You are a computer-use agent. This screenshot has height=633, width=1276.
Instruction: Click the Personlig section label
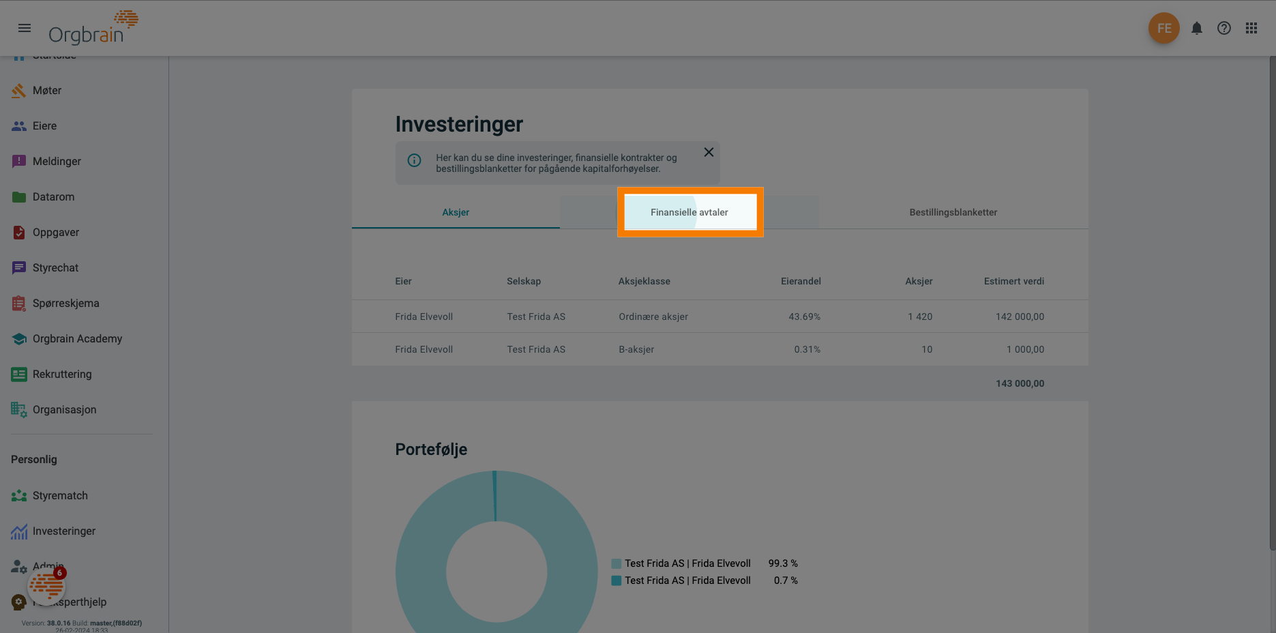[x=34, y=460]
